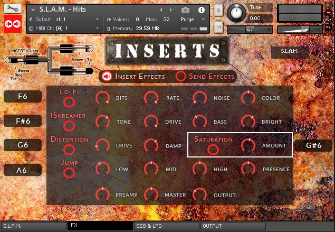
Task: Click the Max voices value 32
Action: point(166,20)
